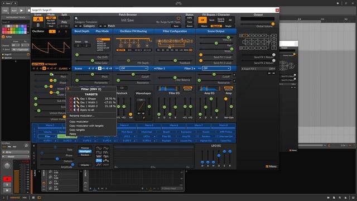Set FX Bypass to All
Screen dimensions: 357x201
[x=230, y=20]
